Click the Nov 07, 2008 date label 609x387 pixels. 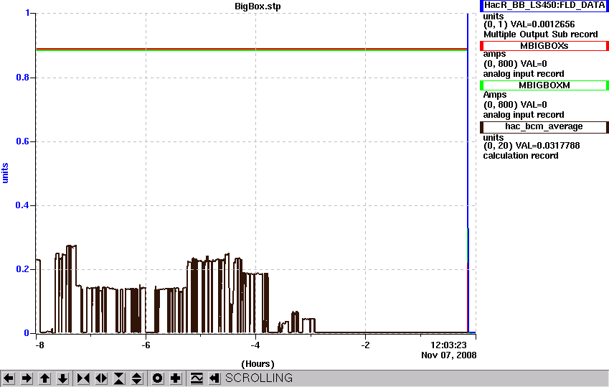[x=448, y=355]
